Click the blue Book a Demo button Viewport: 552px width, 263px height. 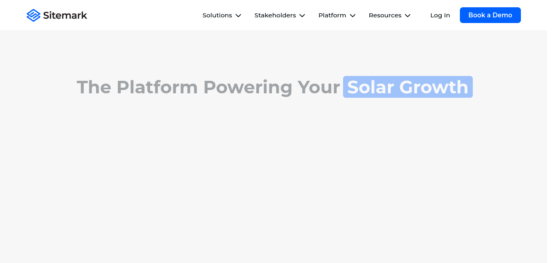(490, 15)
